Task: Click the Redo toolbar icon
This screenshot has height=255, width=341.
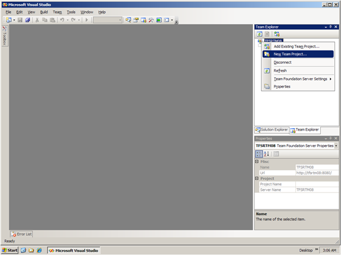Action: point(74,20)
